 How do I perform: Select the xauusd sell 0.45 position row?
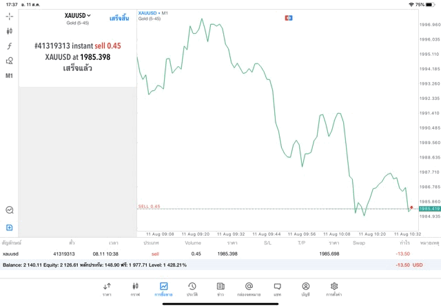207,254
